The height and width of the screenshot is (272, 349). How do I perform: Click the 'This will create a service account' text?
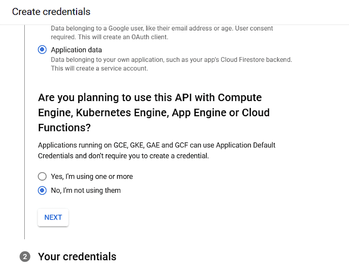[100, 68]
